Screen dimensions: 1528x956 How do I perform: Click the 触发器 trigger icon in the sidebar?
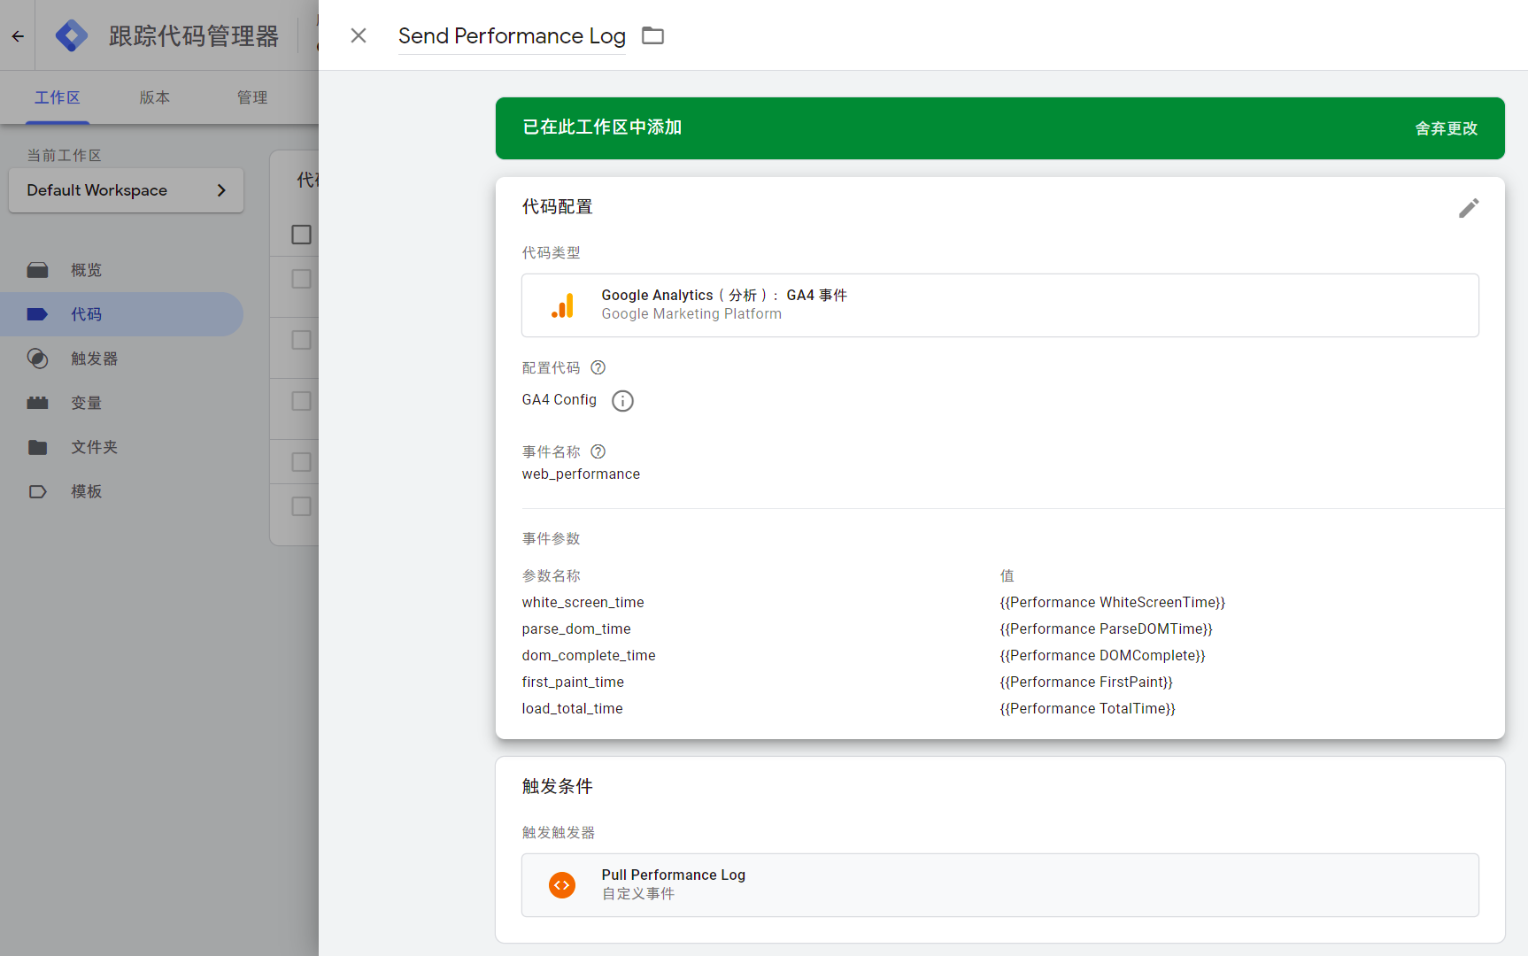click(37, 358)
